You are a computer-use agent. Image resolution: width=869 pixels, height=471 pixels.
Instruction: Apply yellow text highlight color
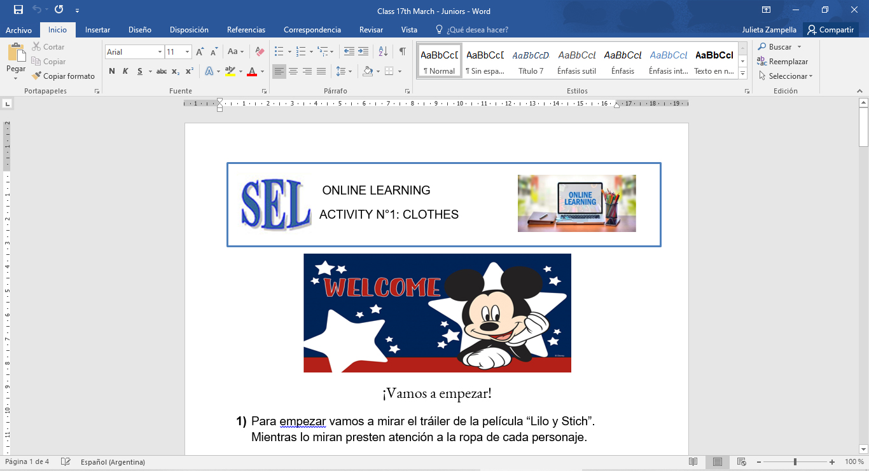(230, 71)
